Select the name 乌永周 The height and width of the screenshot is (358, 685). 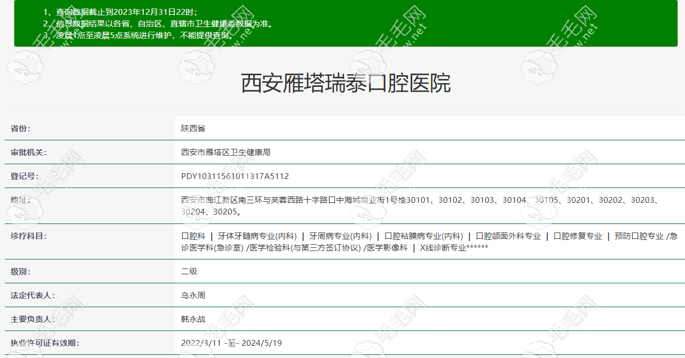coord(193,296)
